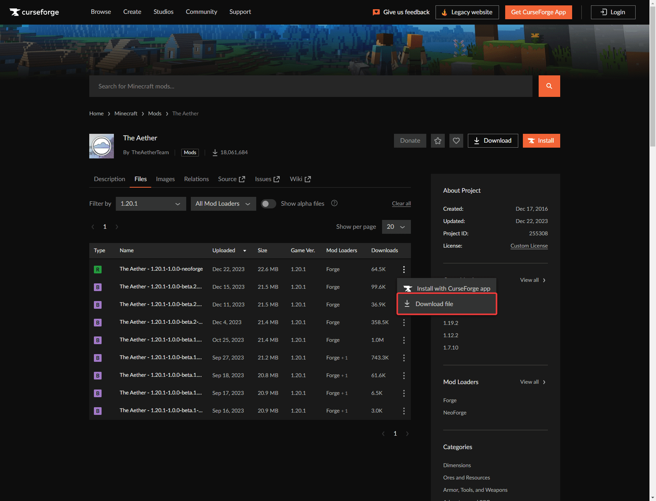Click the orange Install button
The image size is (656, 501).
tap(541, 141)
